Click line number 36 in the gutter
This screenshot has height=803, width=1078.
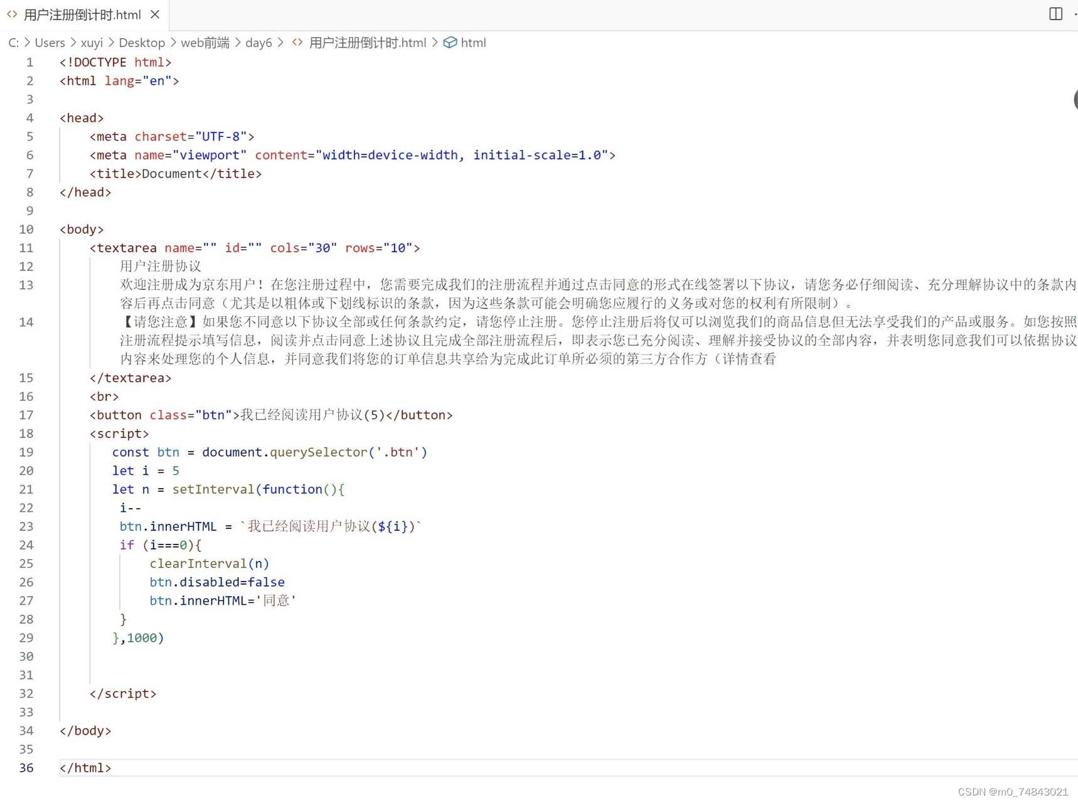point(26,768)
